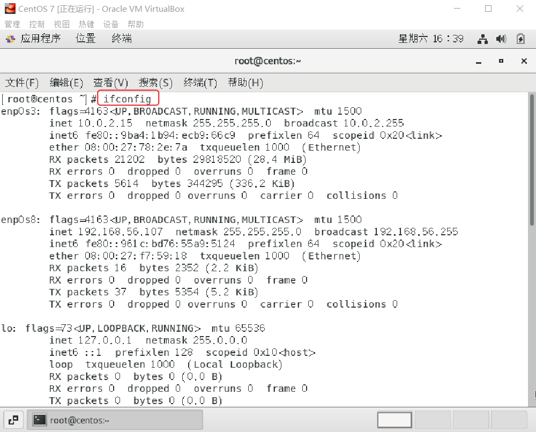Click the clock showing 星期六 16:39
The height and width of the screenshot is (432, 536).
coord(431,38)
